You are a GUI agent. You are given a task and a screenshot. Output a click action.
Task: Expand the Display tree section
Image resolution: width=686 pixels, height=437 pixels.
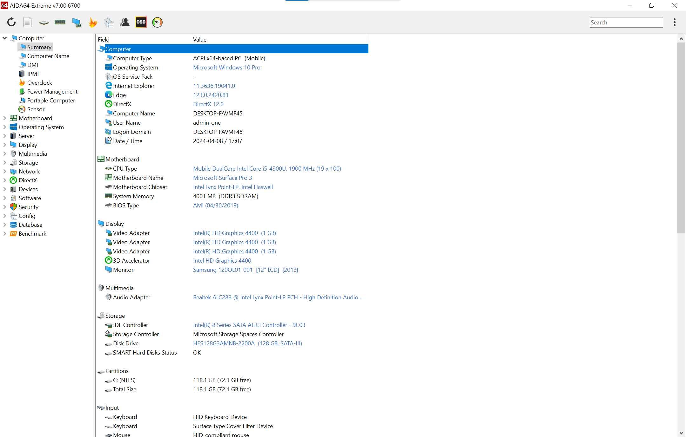coord(5,144)
